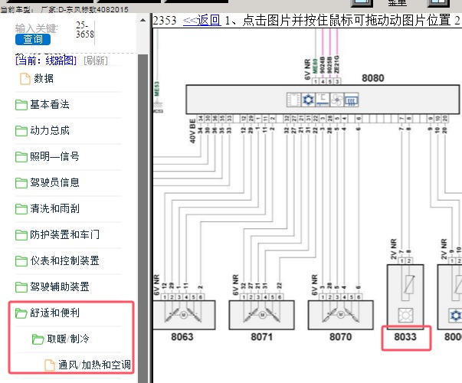Click the 防护装置和车门 folder icon
Screen dimensions: 462x383
21,235
